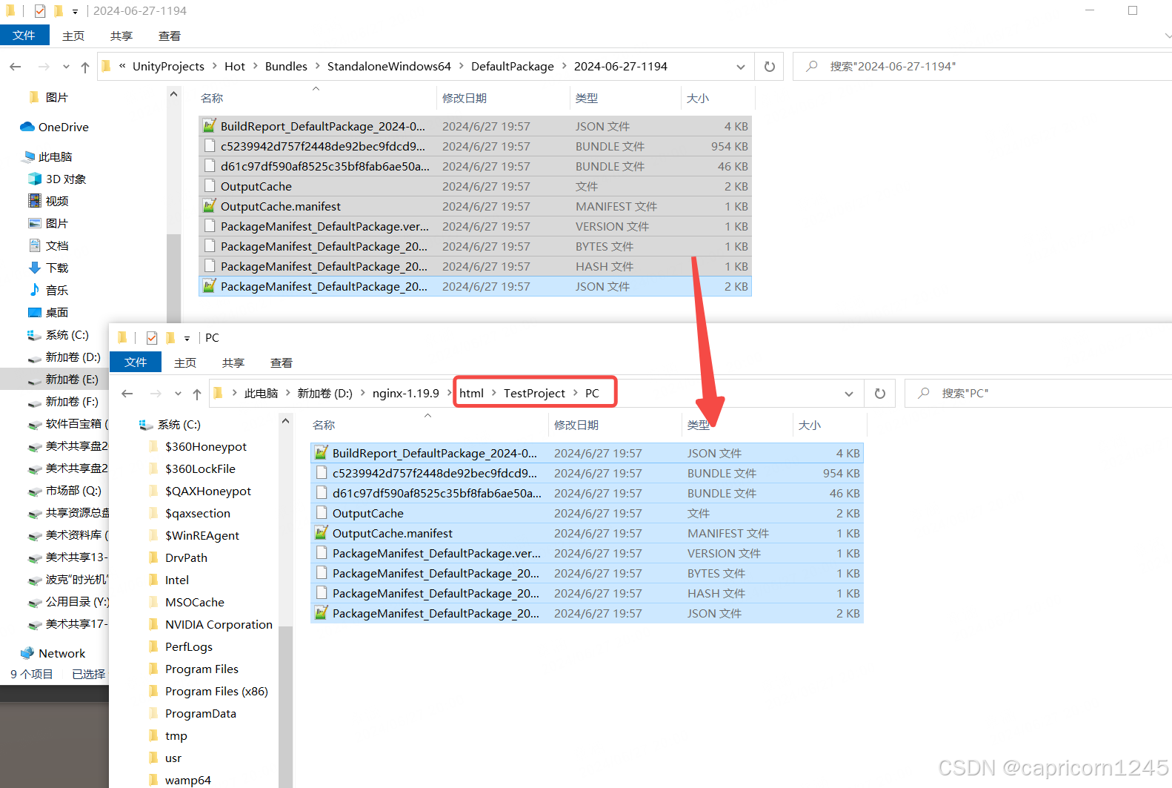Click properties checkmark icon in PC title bar
1172x788 pixels.
click(x=152, y=338)
